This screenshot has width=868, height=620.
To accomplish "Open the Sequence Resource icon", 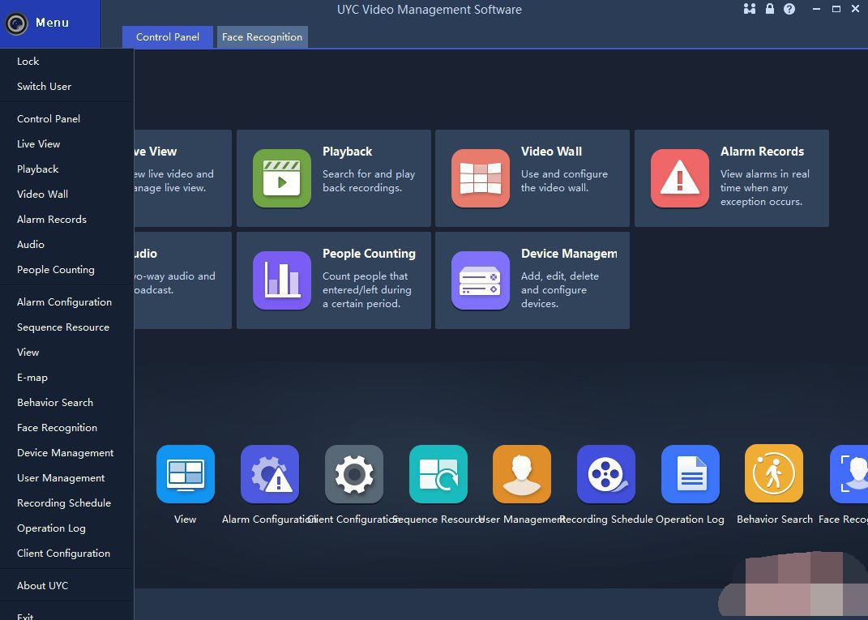I will point(438,474).
